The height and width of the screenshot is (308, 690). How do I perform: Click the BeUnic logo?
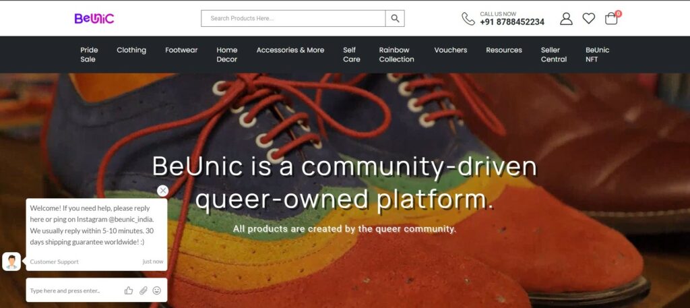pos(94,18)
